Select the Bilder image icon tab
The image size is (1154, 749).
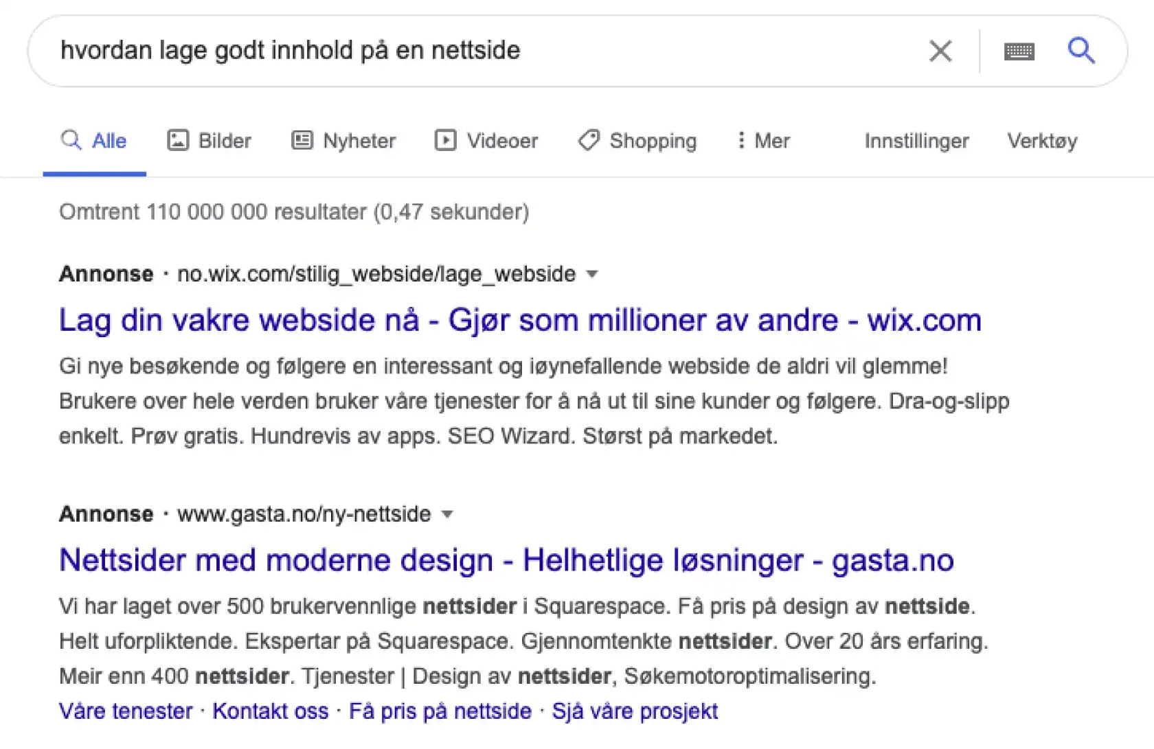pos(178,140)
